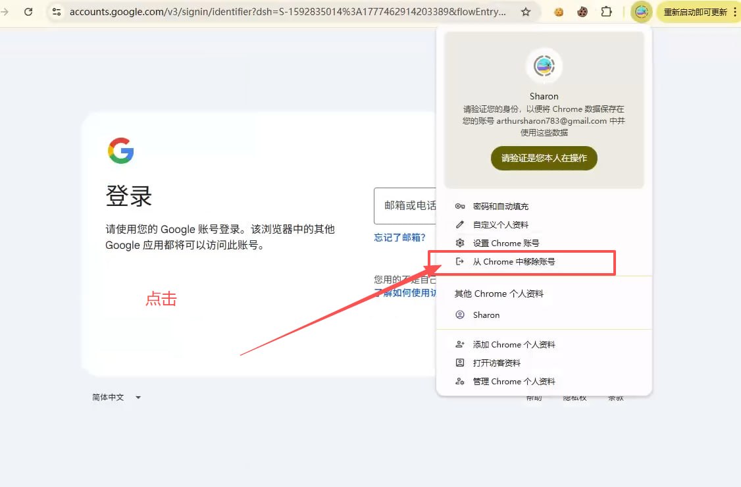Click the first cookie extension icon
The height and width of the screenshot is (487, 741).
coord(559,12)
